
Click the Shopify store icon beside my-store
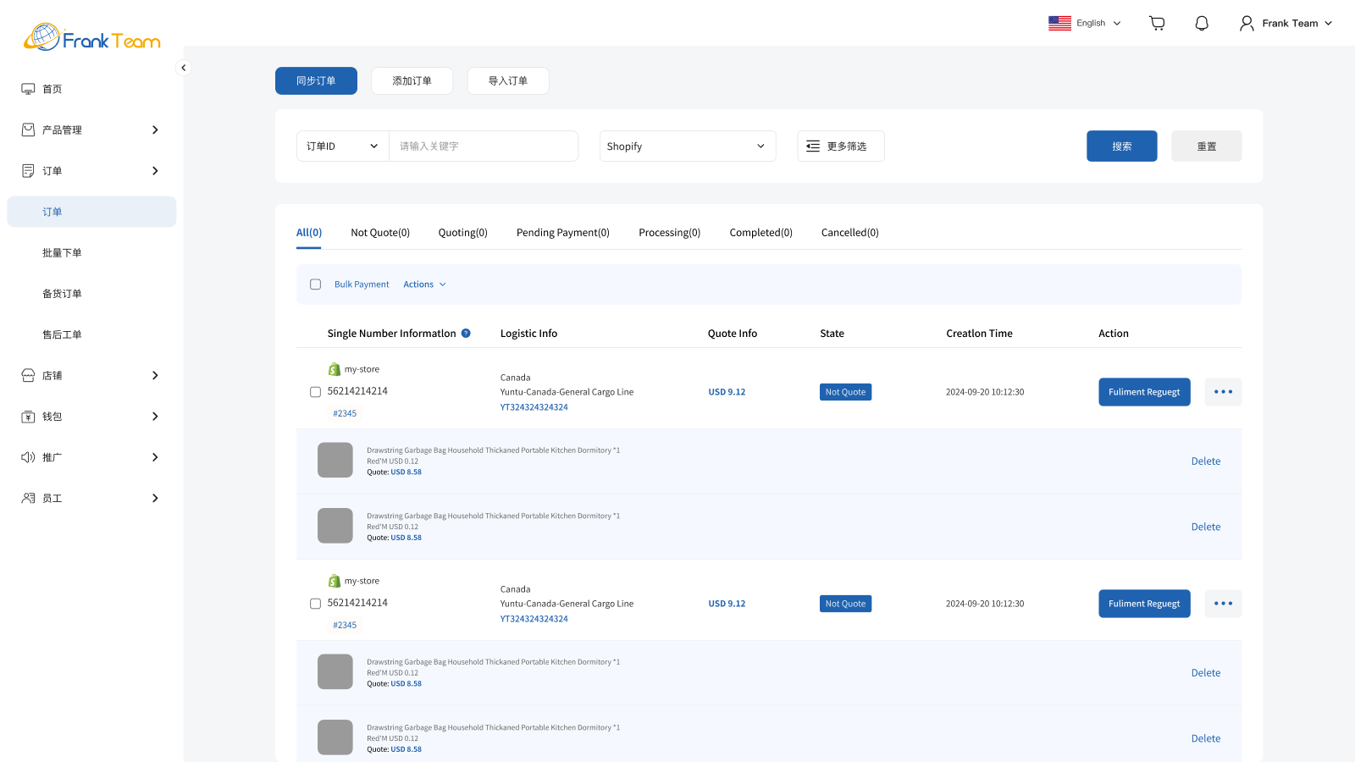334,368
